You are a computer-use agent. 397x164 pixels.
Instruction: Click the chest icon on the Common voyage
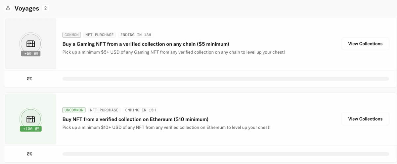point(30,43)
